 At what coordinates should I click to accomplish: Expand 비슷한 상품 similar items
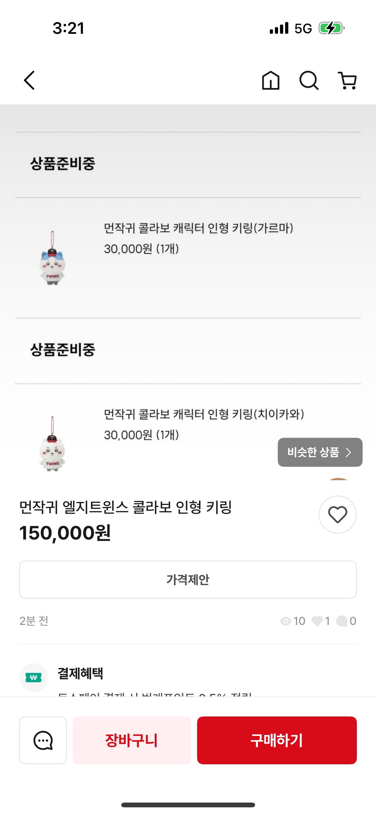pyautogui.click(x=320, y=452)
